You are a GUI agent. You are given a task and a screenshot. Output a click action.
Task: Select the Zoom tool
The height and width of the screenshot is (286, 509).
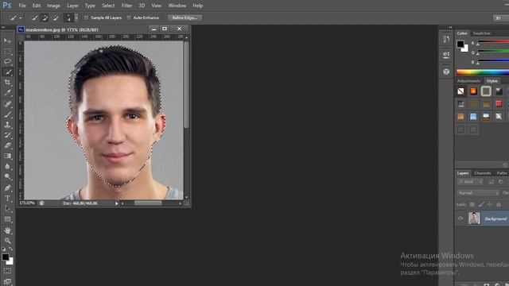7,241
